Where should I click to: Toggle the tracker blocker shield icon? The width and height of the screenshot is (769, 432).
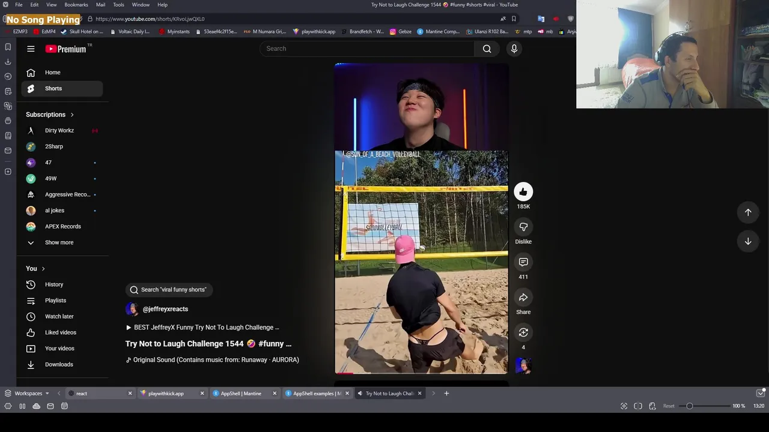[x=570, y=19]
